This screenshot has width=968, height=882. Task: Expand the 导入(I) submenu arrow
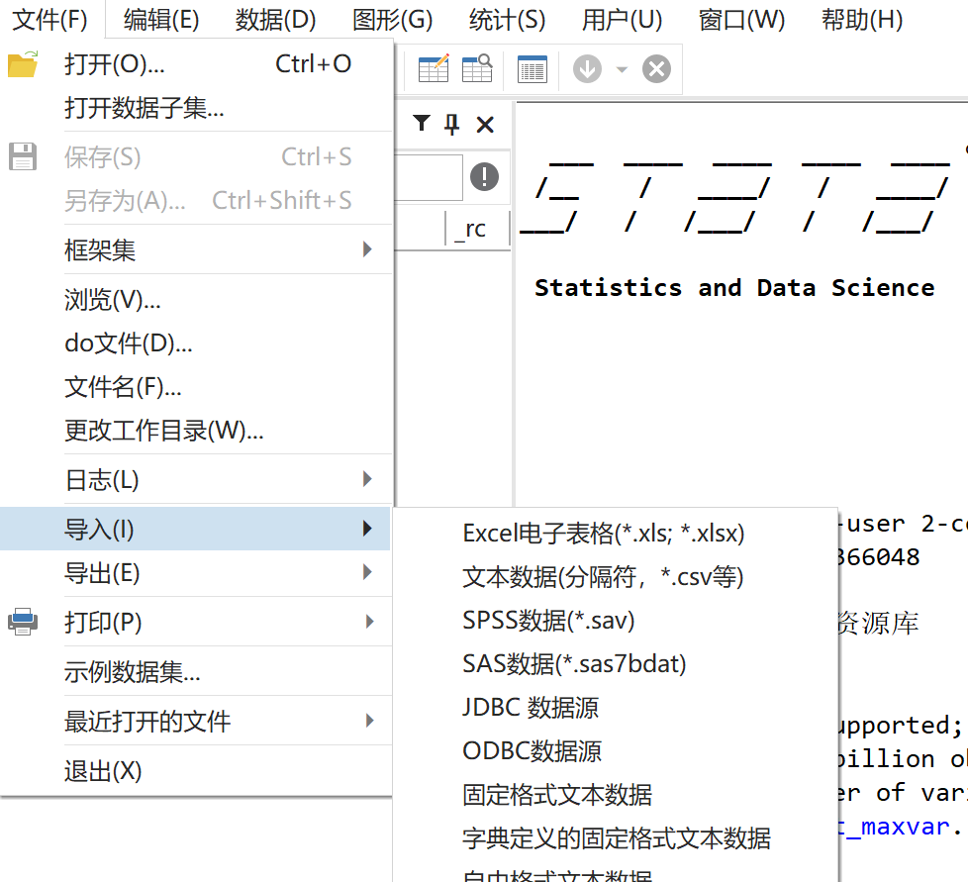[x=367, y=529]
